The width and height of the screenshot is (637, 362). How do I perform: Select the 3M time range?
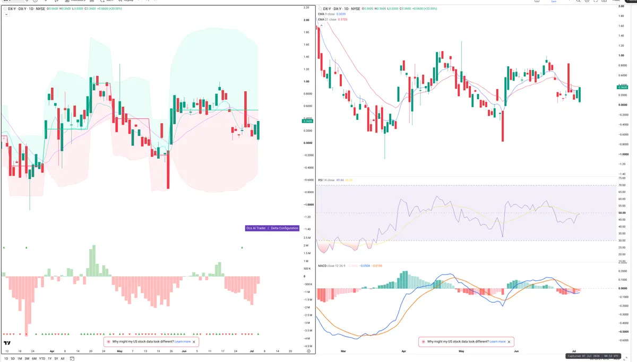pos(27,358)
